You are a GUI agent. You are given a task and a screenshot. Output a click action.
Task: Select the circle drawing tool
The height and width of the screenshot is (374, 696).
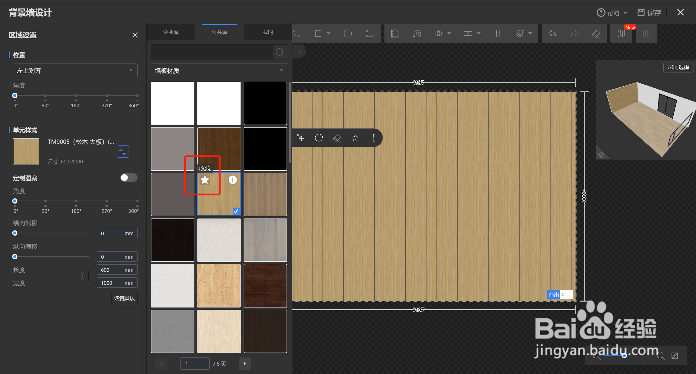[x=347, y=33]
